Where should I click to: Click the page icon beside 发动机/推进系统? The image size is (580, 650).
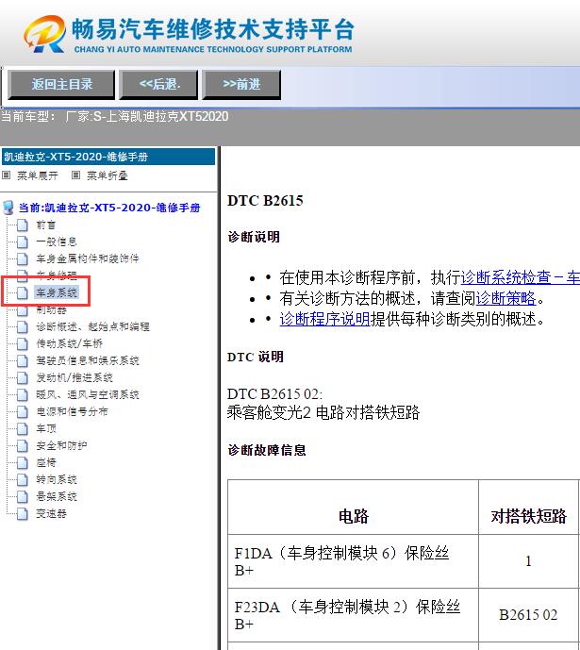coord(23,378)
